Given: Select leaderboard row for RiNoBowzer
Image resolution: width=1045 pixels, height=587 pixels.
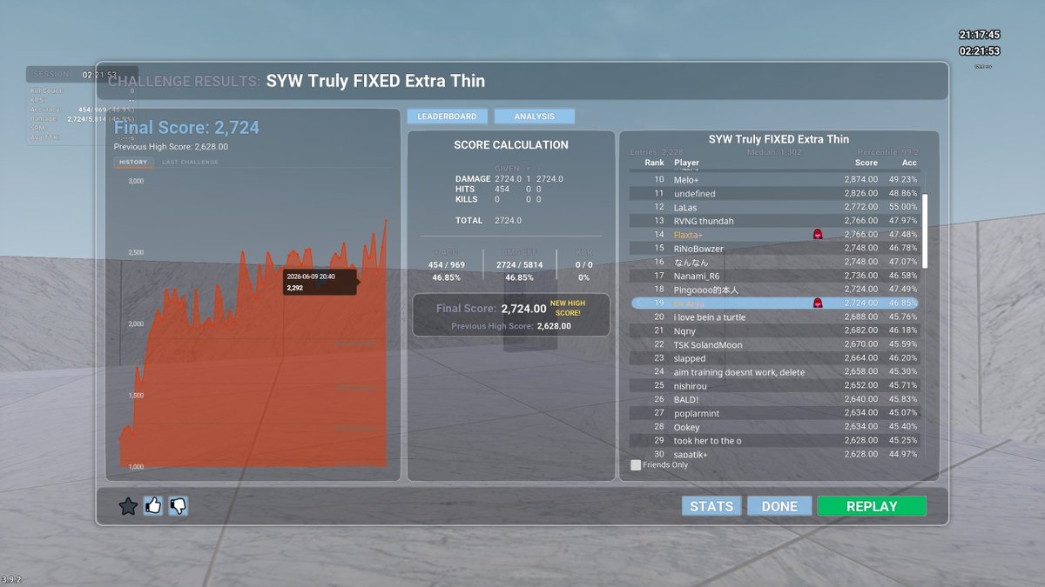Looking at the screenshot, I should coord(774,248).
